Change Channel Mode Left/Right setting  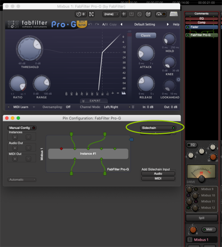coord(111,107)
